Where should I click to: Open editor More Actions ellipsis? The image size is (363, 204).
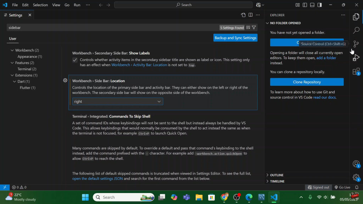(258, 15)
